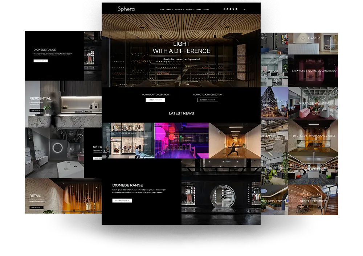Open the Pinterest social icon in header
Viewport: 363px width, 256px height.
231,9
